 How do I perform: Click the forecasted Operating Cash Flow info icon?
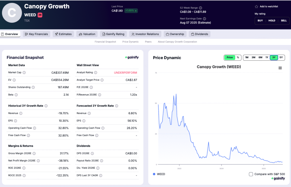103,128
